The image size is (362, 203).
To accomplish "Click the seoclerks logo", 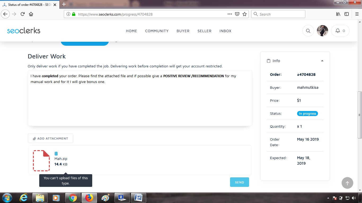I will pyautogui.click(x=24, y=31).
